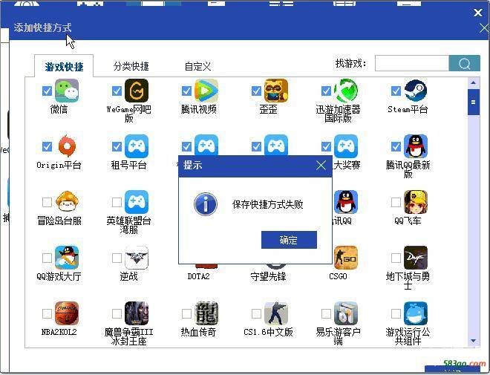Click the CSGO icon

tap(346, 258)
